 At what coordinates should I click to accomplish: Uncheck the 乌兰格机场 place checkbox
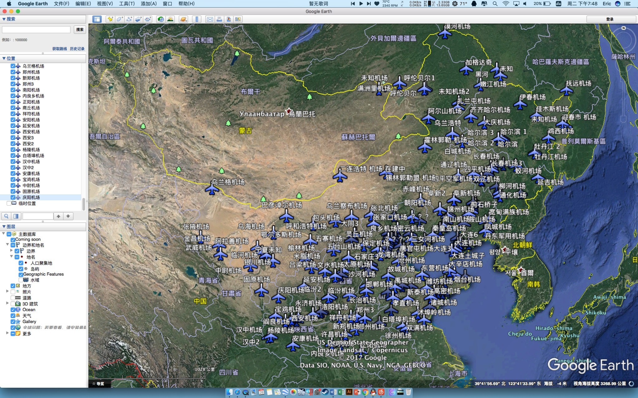tap(13, 66)
